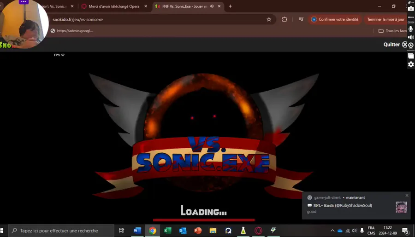
Task: Open the admin.googl... bookmark shortcut
Action: pos(72,31)
